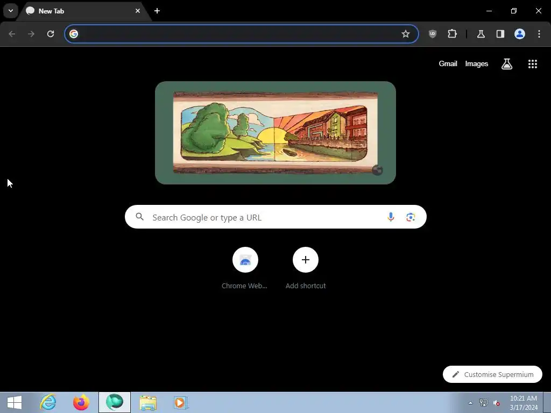Open Search Labs flask icon on page
The height and width of the screenshot is (413, 551).
[x=507, y=64]
